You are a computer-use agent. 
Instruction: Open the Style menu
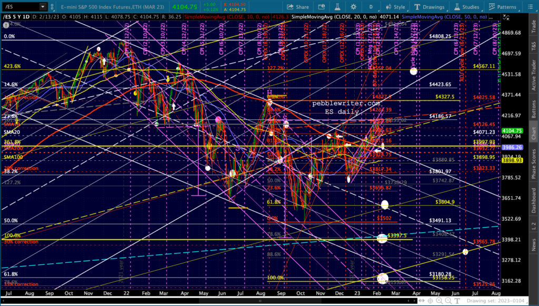[x=396, y=7]
